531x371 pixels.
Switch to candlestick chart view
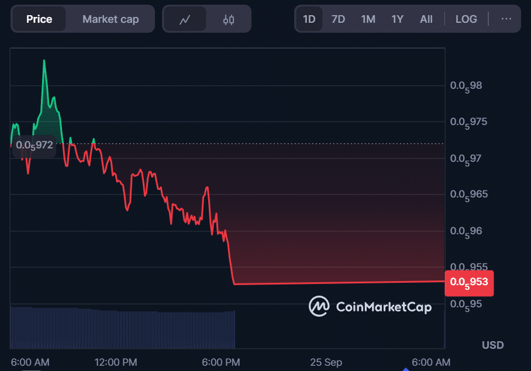pyautogui.click(x=229, y=19)
